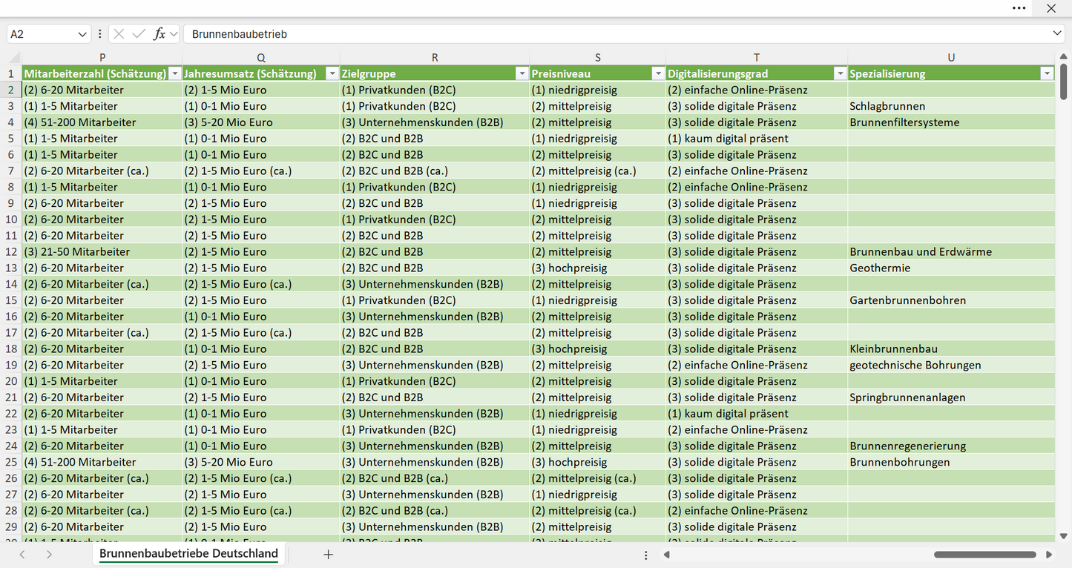Select the Brunnenbaubetriebe Deutschland sheet tab
1072x568 pixels.
tap(188, 554)
